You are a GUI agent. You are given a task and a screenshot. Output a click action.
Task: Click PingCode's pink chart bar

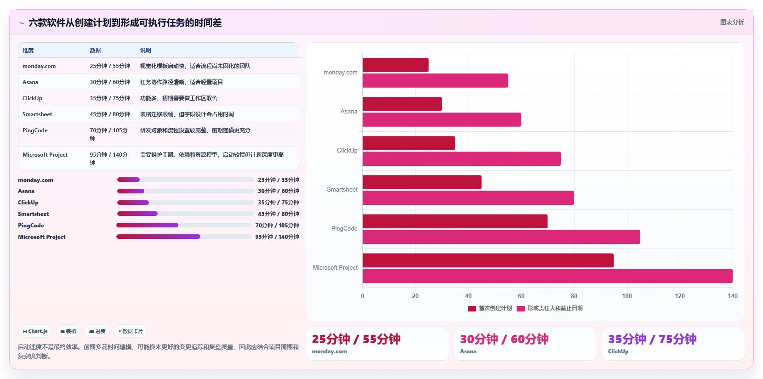pos(501,237)
